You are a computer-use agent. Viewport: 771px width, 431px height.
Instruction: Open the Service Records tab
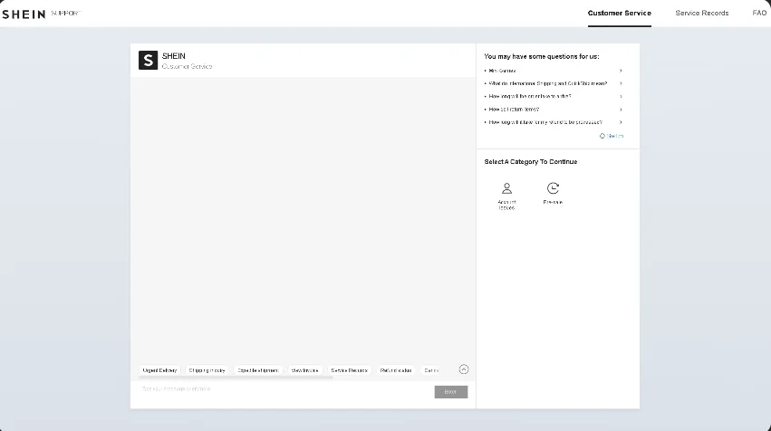point(701,14)
